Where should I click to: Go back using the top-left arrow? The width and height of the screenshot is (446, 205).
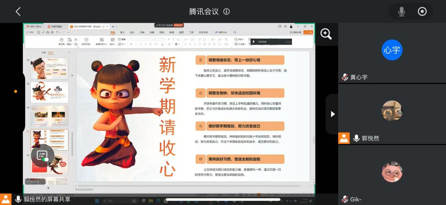pos(18,12)
